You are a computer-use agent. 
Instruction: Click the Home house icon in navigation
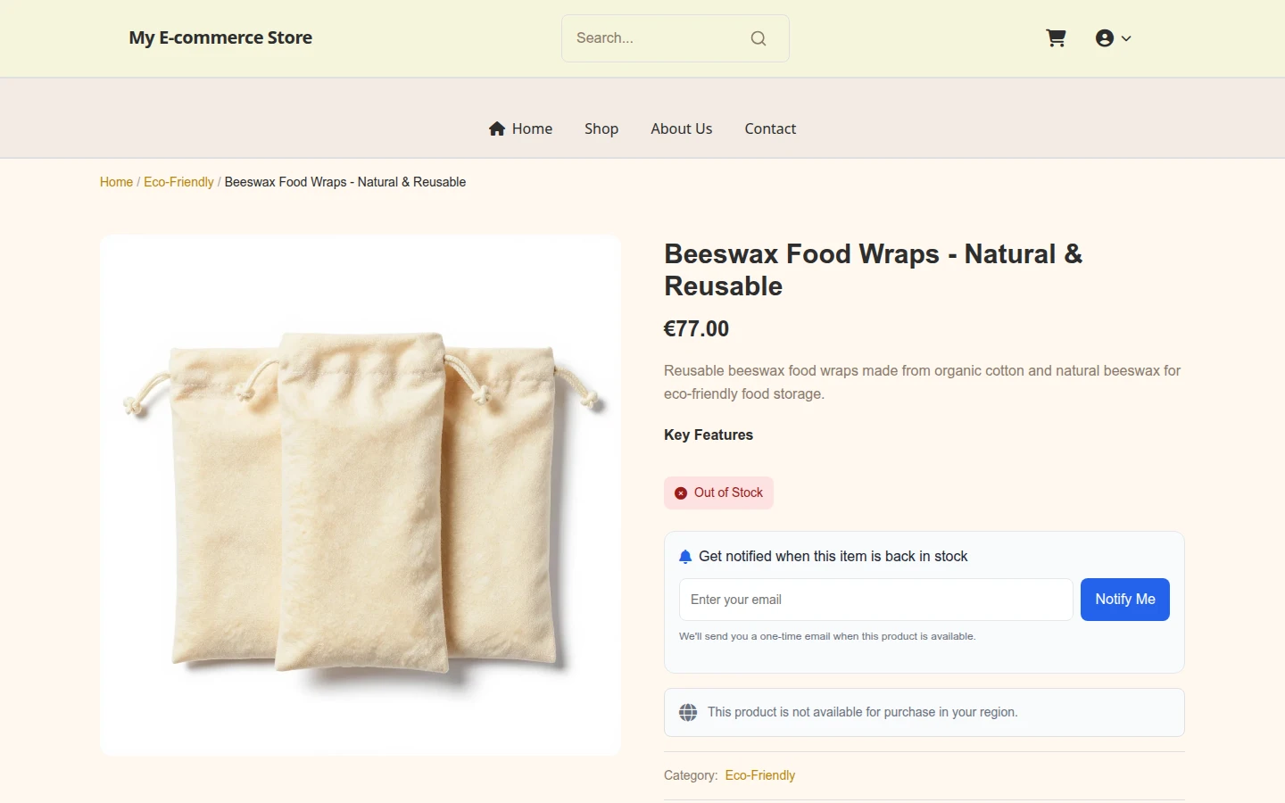tap(497, 128)
